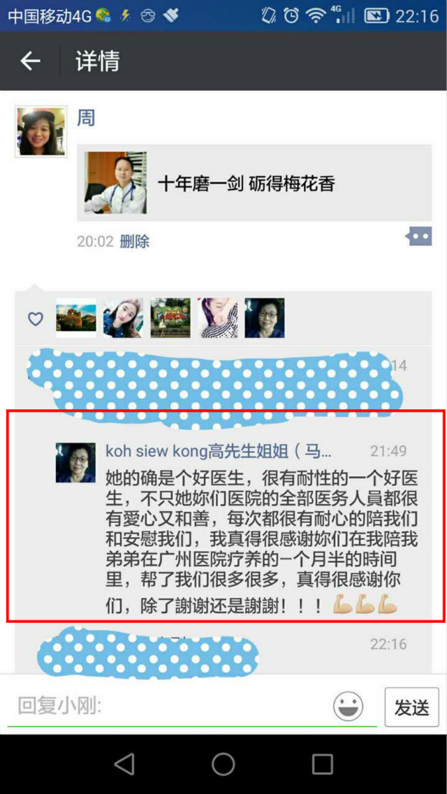Open the Great Wall liker avatar

[76, 318]
